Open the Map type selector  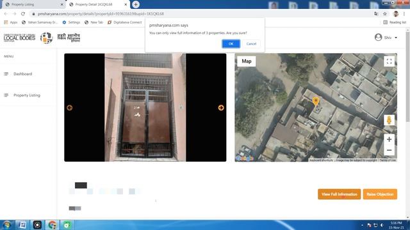click(246, 61)
